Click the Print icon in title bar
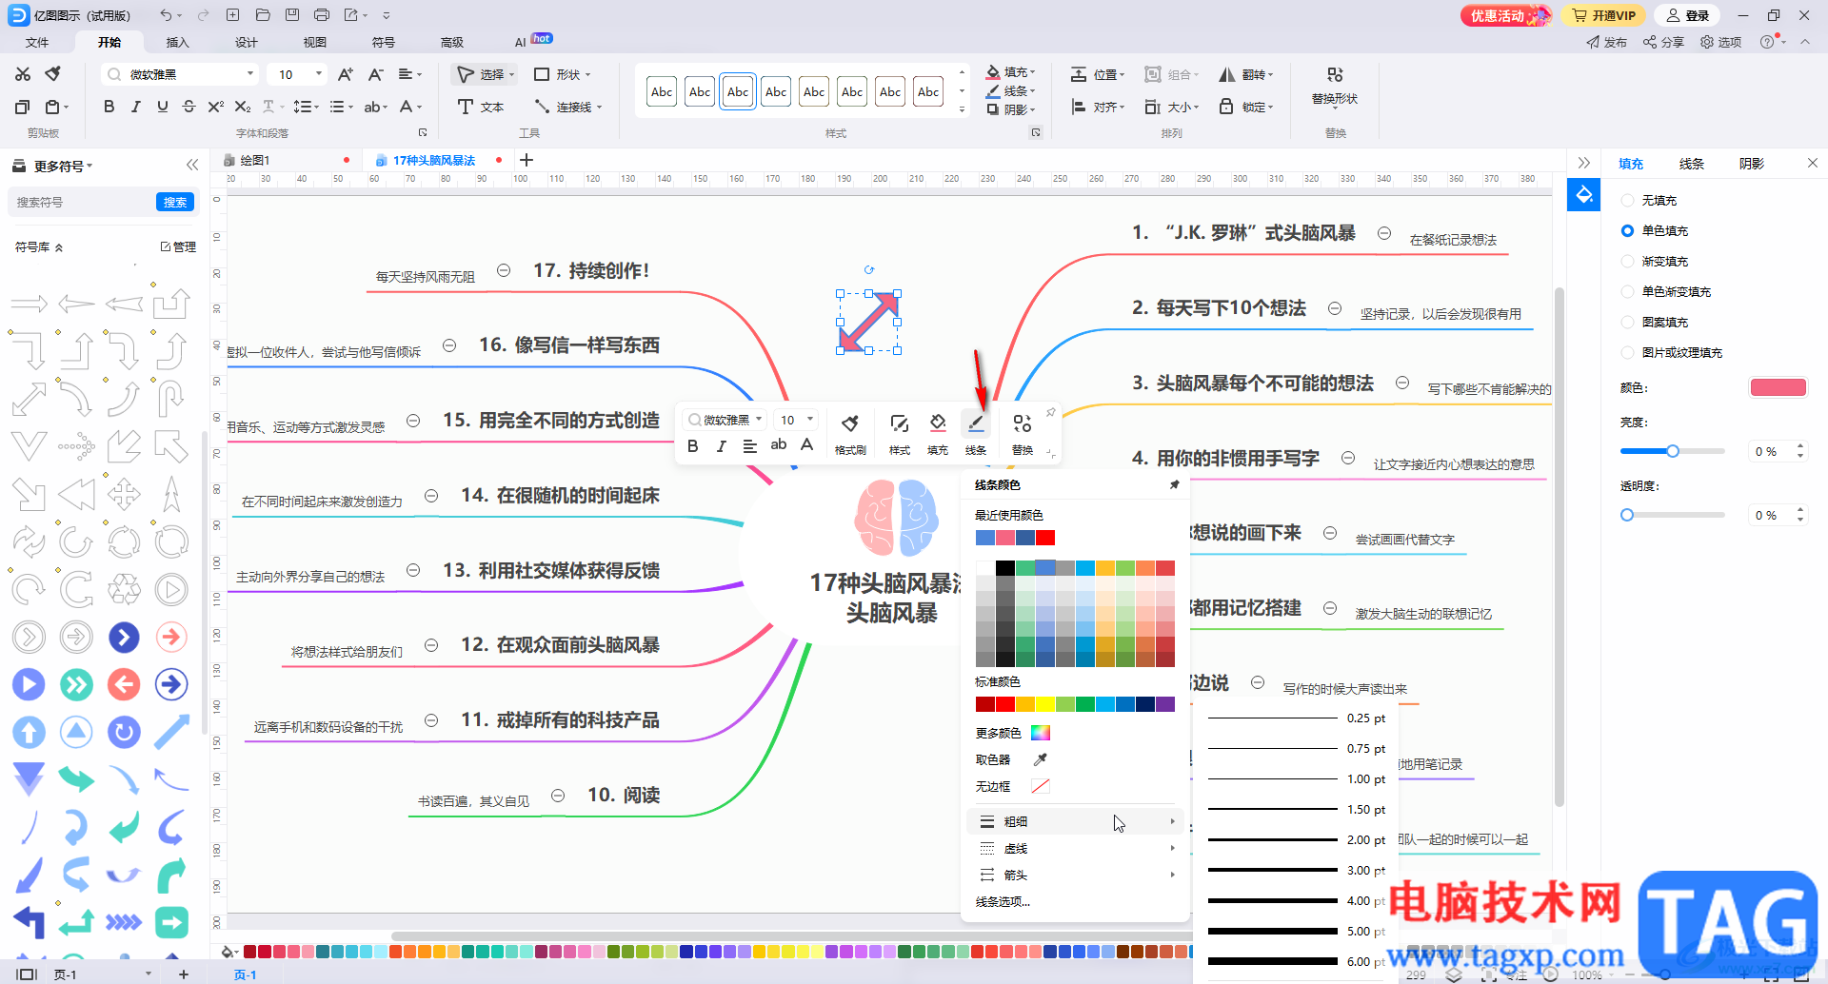Viewport: 1828px width, 984px height. point(322,15)
